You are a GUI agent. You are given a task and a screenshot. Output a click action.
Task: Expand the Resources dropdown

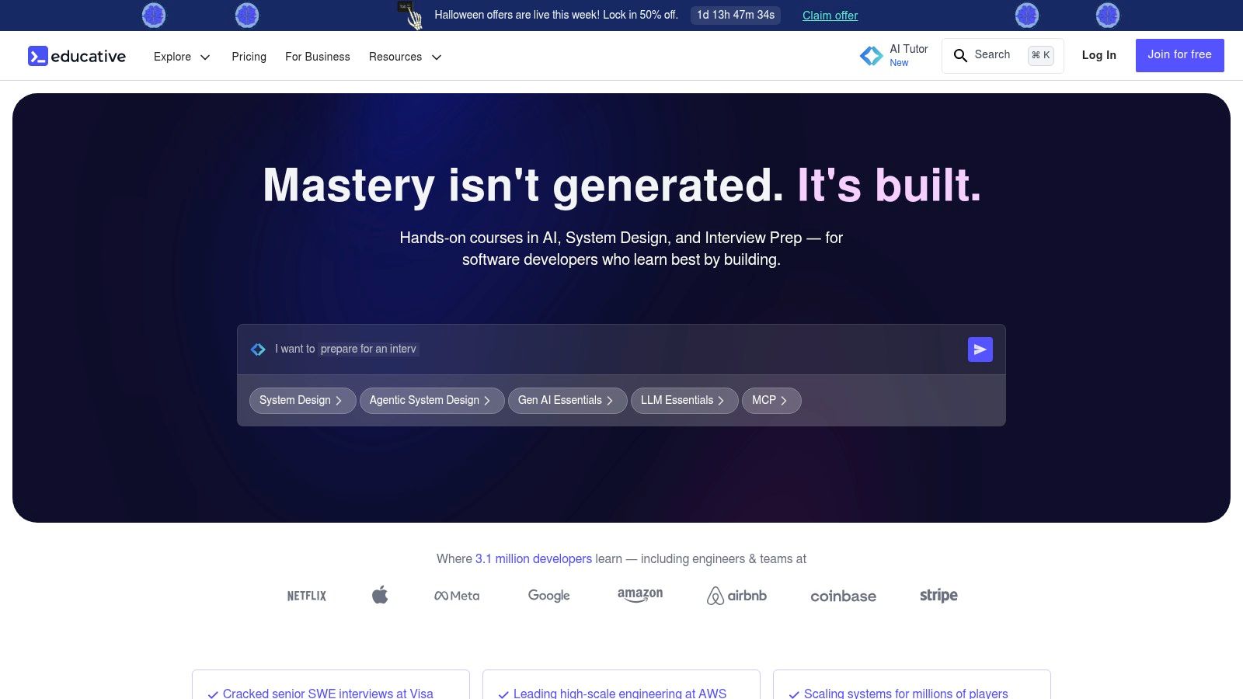(405, 57)
